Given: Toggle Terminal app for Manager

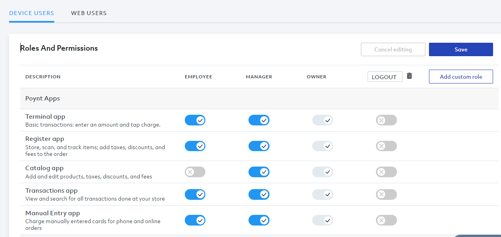Looking at the screenshot, I should click(x=259, y=120).
